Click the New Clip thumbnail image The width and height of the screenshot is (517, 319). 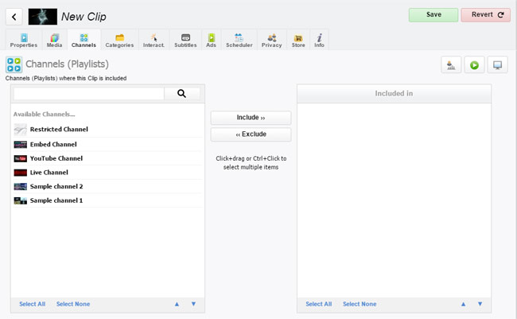coord(41,16)
